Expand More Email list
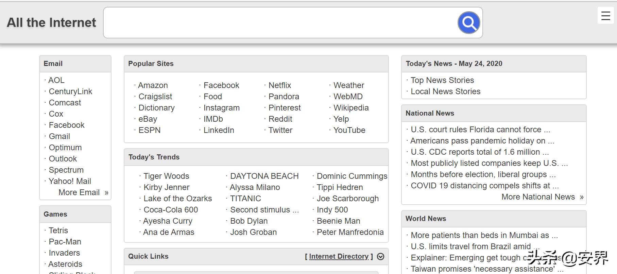Screen dimensions: 617x274 coord(83,192)
